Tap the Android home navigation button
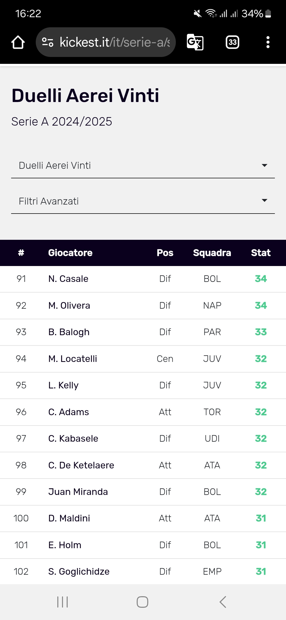Screen dimensions: 286x620 [x=142, y=602]
